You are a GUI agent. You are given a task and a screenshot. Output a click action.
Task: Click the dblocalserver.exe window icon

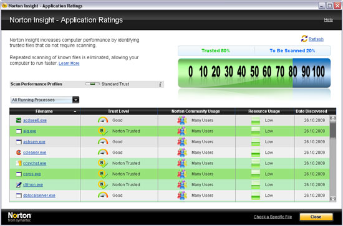coord(19,195)
